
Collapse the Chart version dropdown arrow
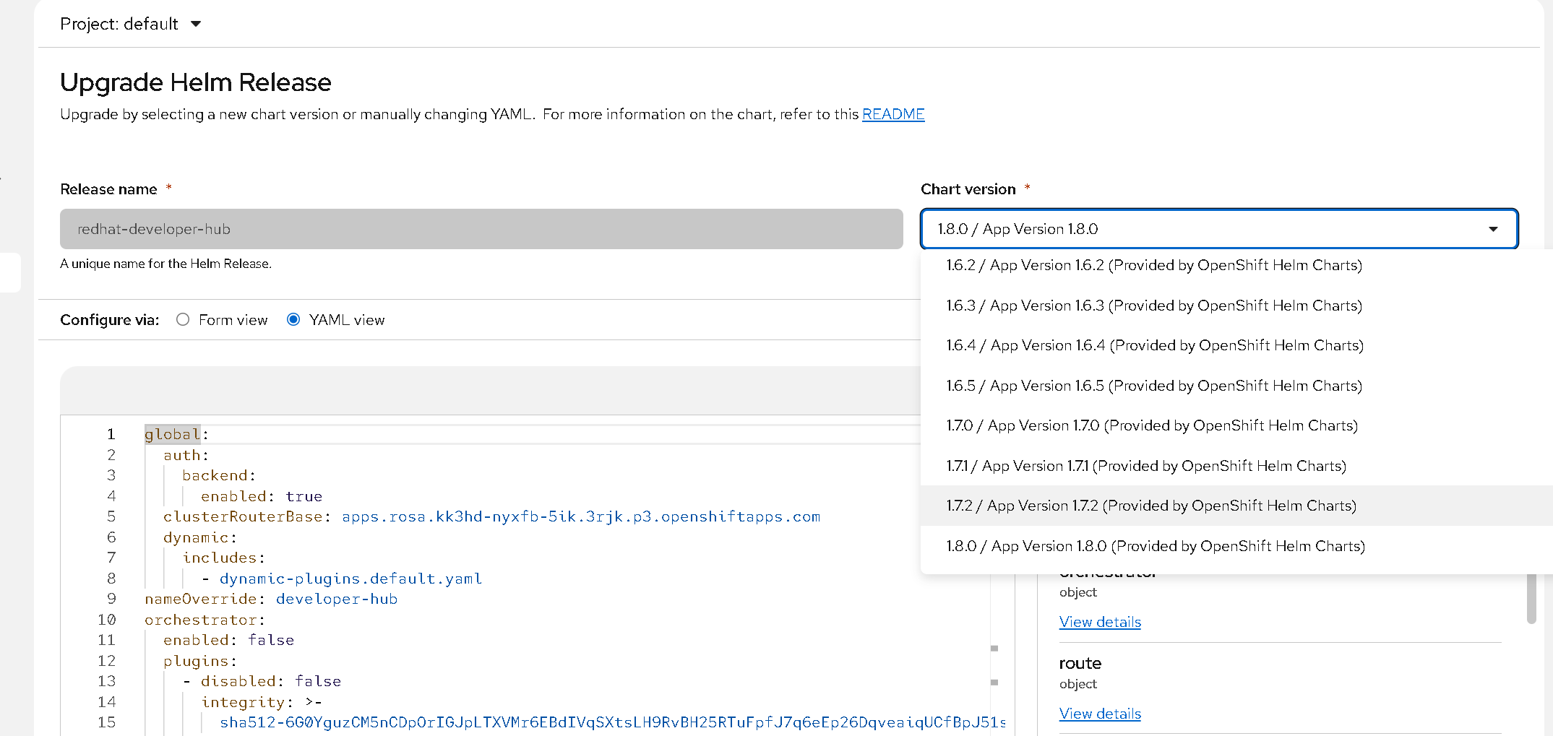(x=1493, y=229)
